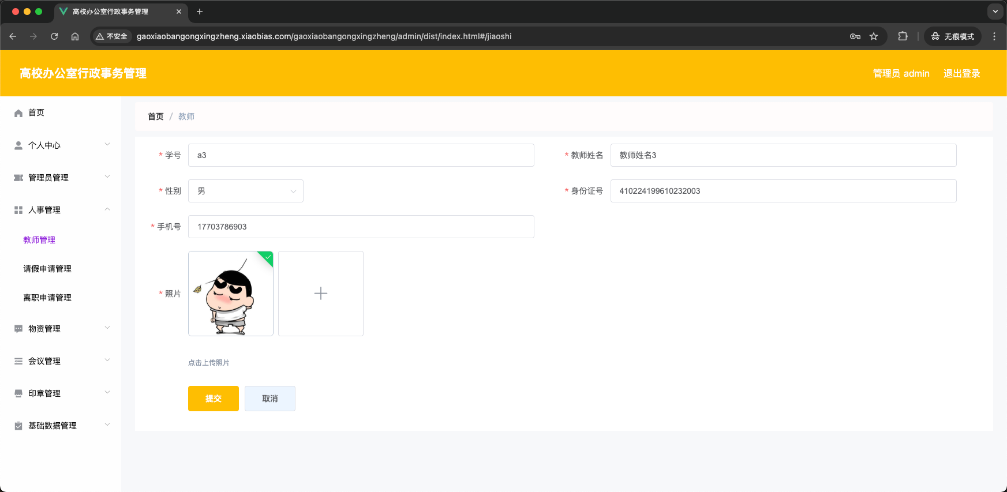Click the 教师姓名 input field
This screenshot has height=492, width=1007.
coord(784,155)
